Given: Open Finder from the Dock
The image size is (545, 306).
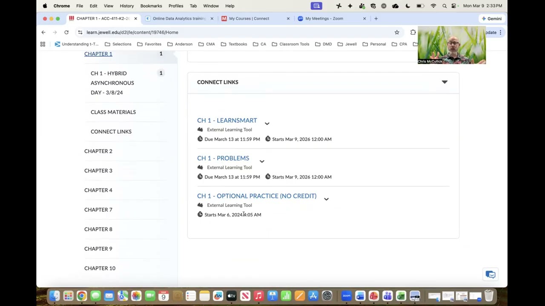Looking at the screenshot, I should [54, 296].
